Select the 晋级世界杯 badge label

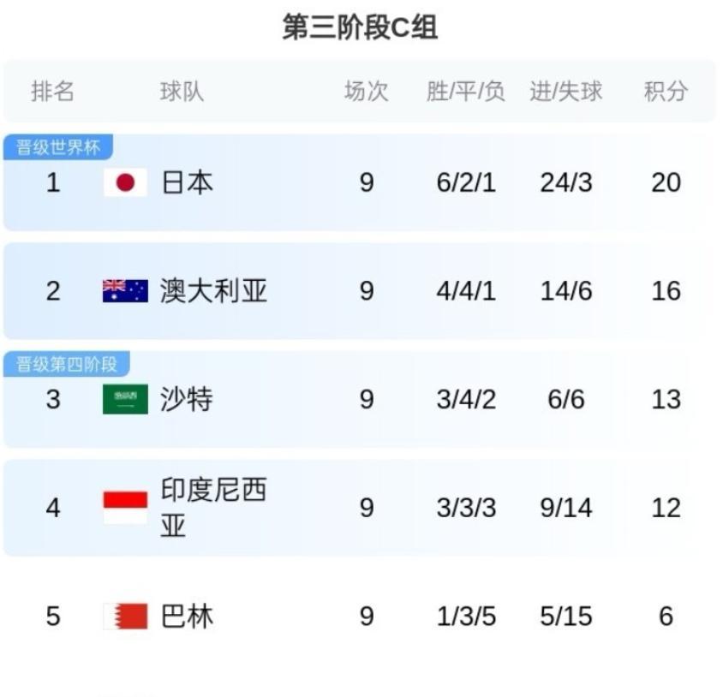tap(58, 147)
